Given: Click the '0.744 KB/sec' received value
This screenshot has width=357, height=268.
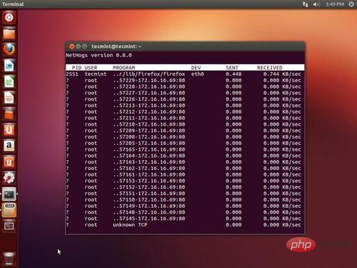Looking at the screenshot, I should [282, 74].
